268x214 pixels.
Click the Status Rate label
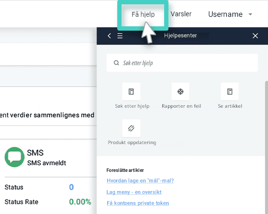(22, 202)
